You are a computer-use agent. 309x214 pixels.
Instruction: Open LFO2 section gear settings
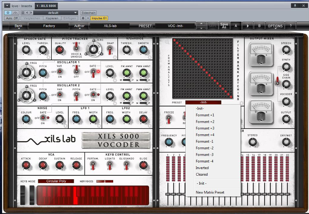pyautogui.click(x=149, y=126)
